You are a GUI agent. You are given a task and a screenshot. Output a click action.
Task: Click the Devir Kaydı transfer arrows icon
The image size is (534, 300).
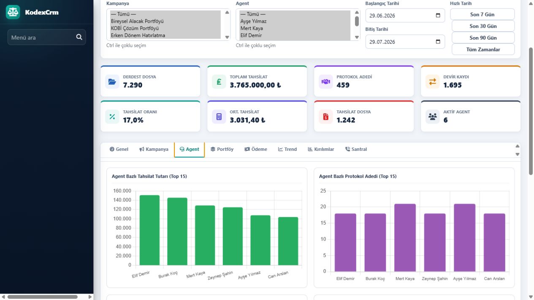pos(433,82)
